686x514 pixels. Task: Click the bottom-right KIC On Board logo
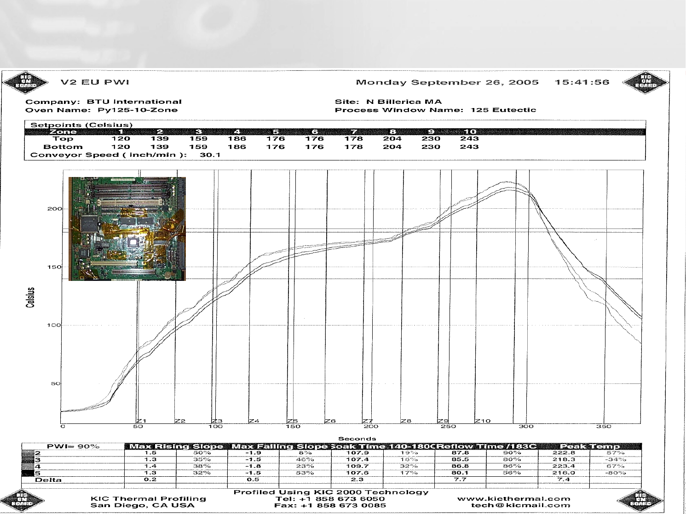[x=640, y=500]
